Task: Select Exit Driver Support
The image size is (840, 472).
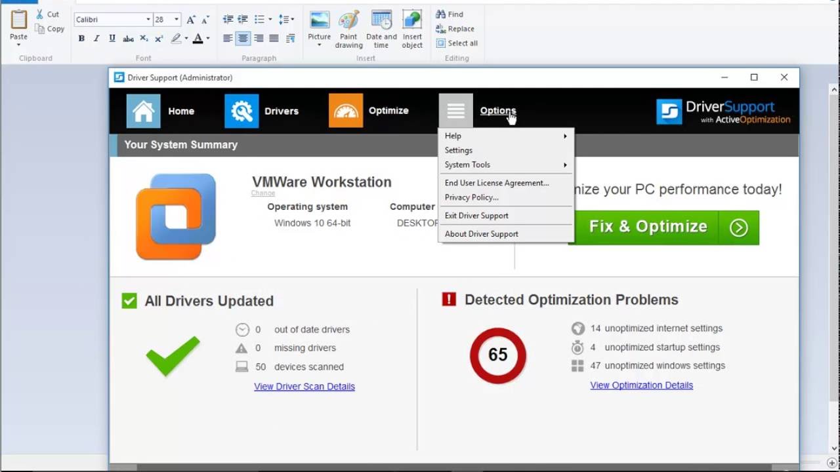Action: (506, 216)
